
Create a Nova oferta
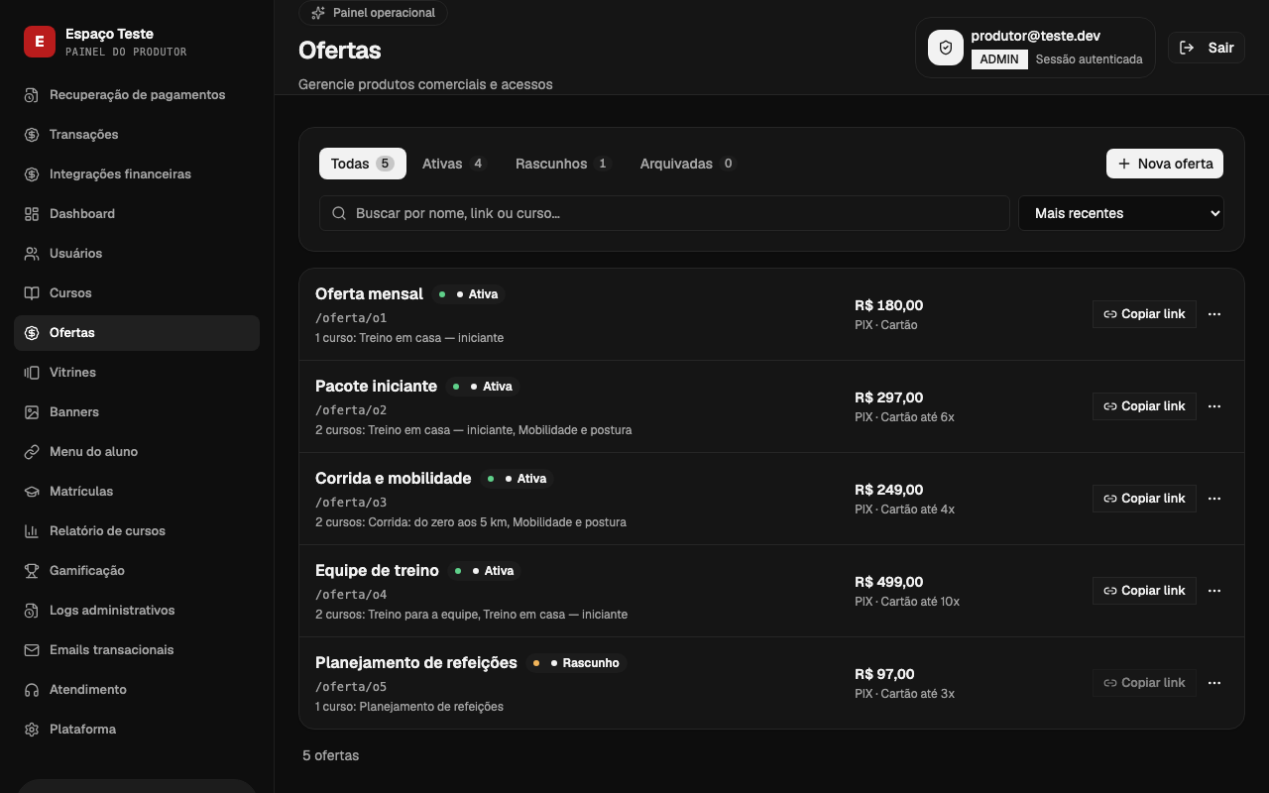1165,164
